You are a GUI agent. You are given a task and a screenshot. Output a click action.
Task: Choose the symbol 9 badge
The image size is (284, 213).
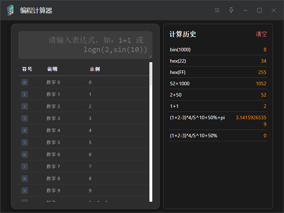coord(24,191)
